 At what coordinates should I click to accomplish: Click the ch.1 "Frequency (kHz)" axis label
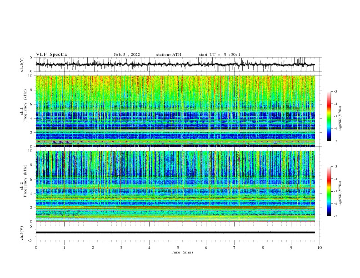point(25,105)
